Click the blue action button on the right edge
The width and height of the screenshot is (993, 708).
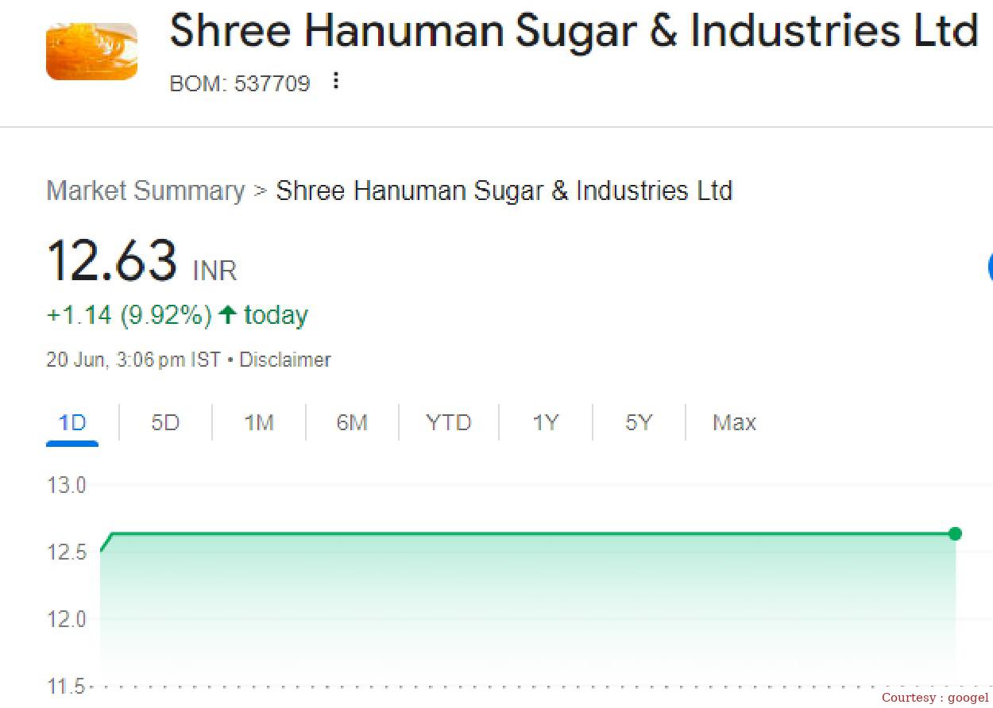point(989,267)
